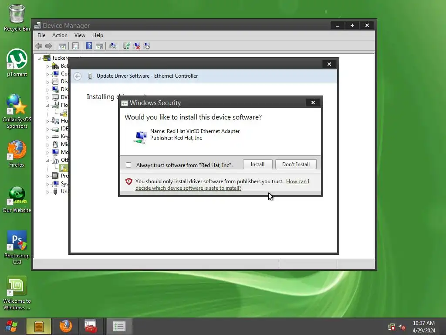The width and height of the screenshot is (446, 335).
Task: Select the computer root node icon in tree
Action: tap(47, 58)
